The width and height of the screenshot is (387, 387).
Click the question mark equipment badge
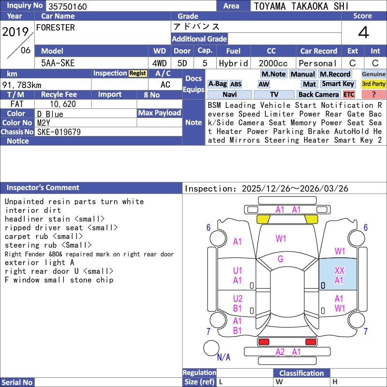[x=373, y=95]
